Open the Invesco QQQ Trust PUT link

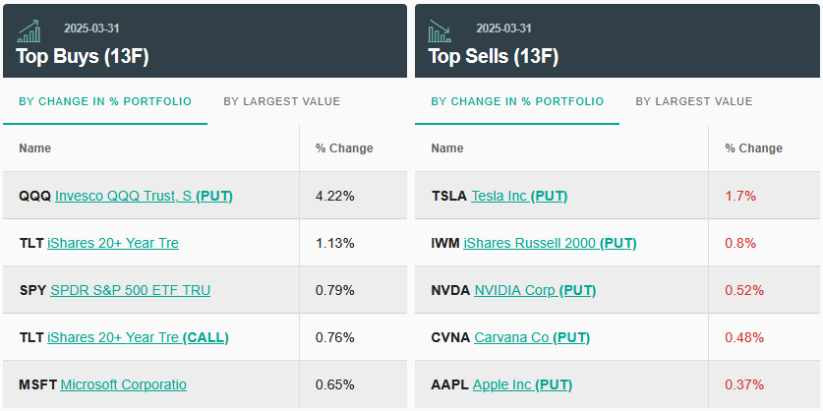[x=144, y=196]
